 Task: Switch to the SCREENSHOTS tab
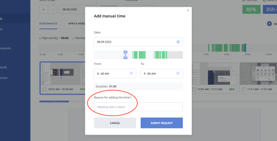(x=48, y=24)
